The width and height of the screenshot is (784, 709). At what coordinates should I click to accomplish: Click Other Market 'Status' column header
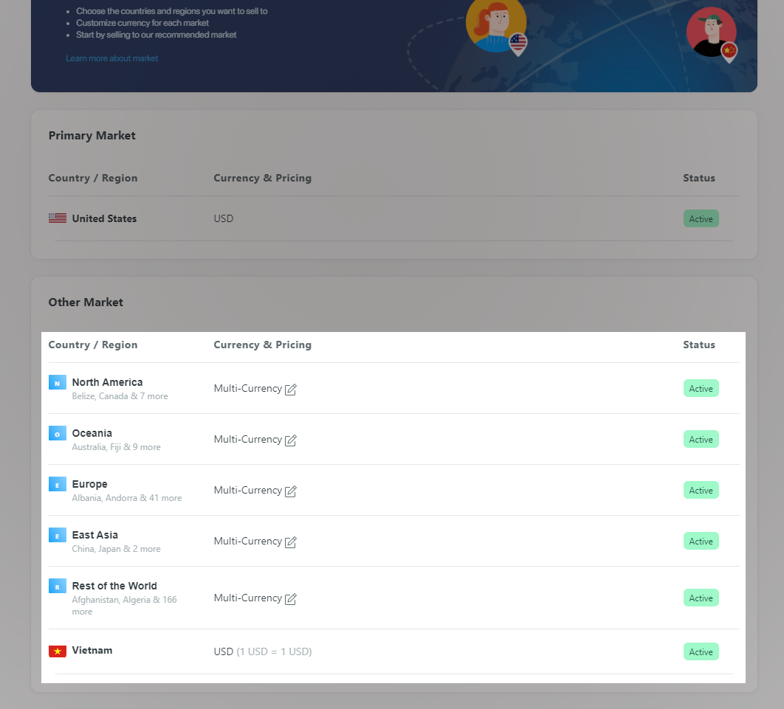[699, 345]
